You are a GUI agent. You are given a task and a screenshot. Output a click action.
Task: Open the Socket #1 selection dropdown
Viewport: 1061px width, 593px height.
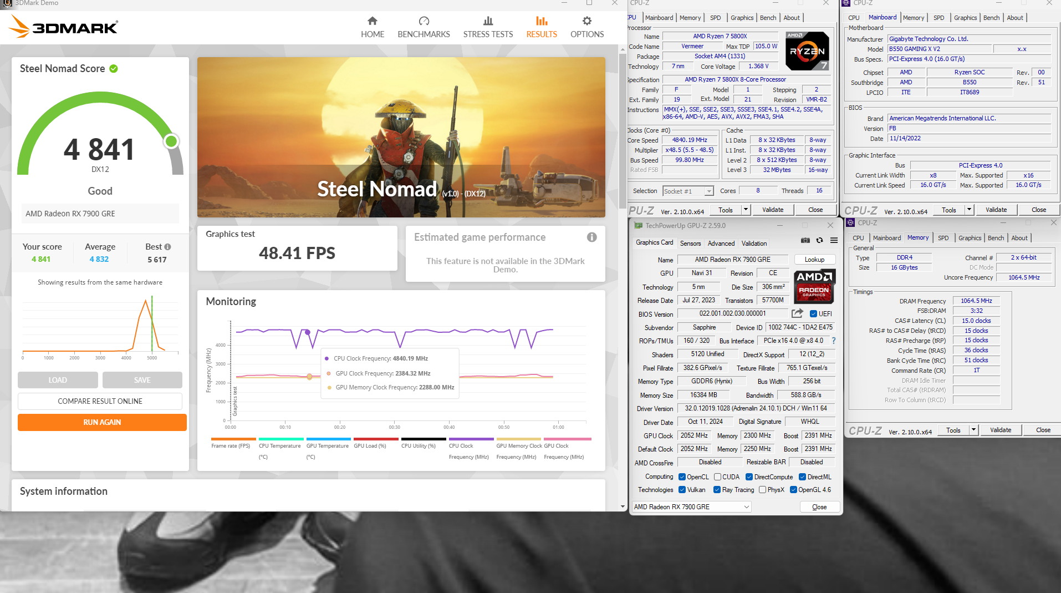(688, 191)
